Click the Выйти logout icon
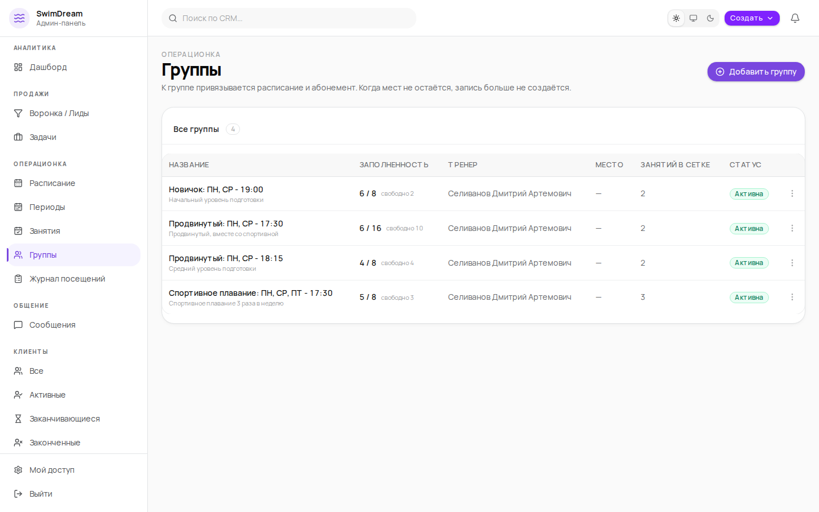 (18, 494)
